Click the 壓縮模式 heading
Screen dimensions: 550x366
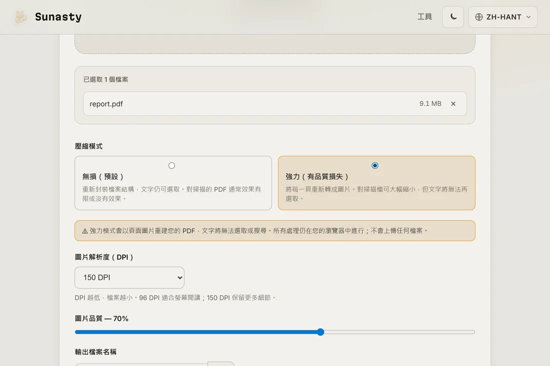point(88,146)
